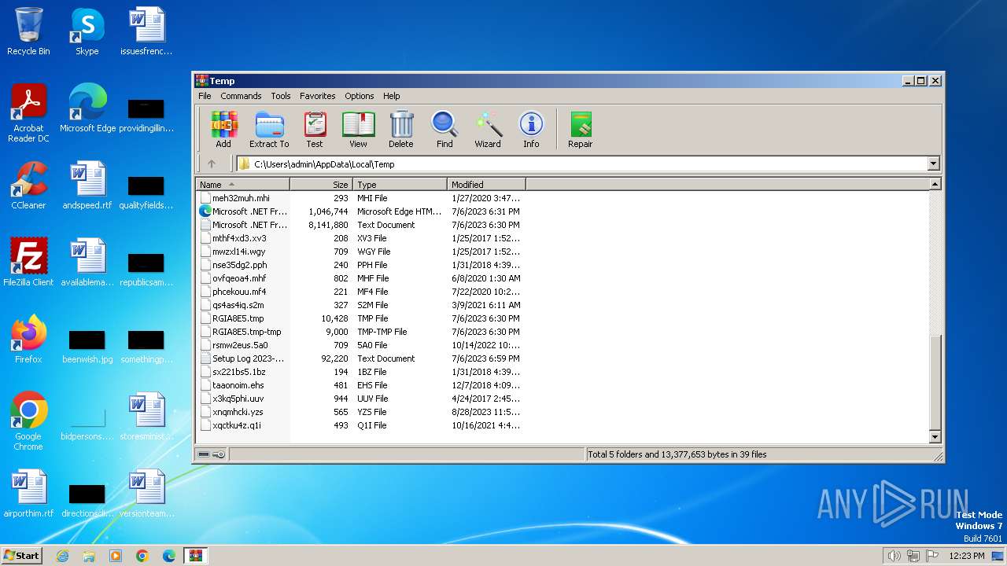
Task: Click the Start button
Action: tap(22, 555)
